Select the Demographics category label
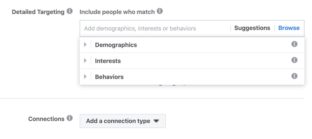The height and width of the screenshot is (139, 312). [116, 45]
